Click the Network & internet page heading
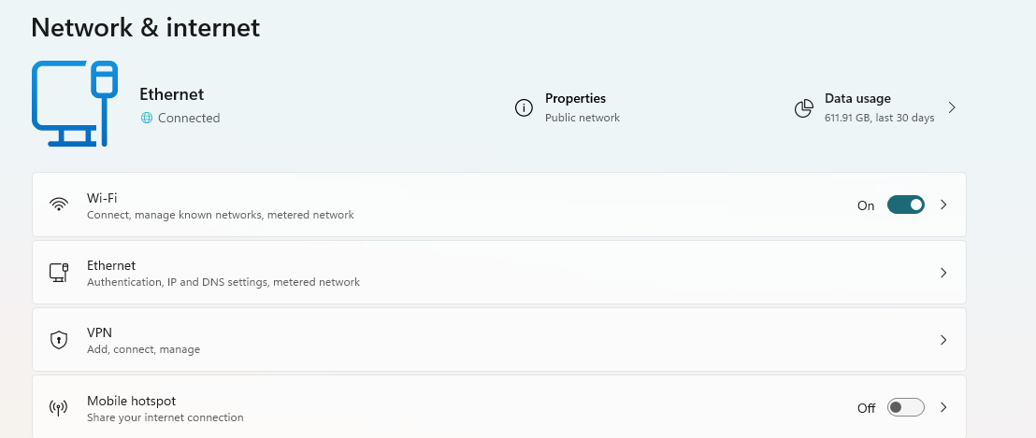The width and height of the screenshot is (1036, 438). [146, 28]
